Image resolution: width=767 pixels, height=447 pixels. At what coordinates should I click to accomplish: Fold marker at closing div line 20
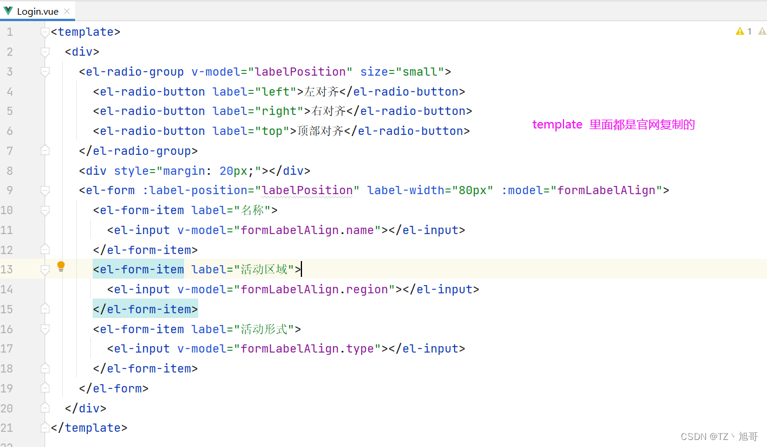click(45, 408)
